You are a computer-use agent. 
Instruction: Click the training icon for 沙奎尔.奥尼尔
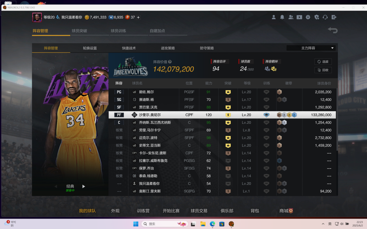point(266,115)
